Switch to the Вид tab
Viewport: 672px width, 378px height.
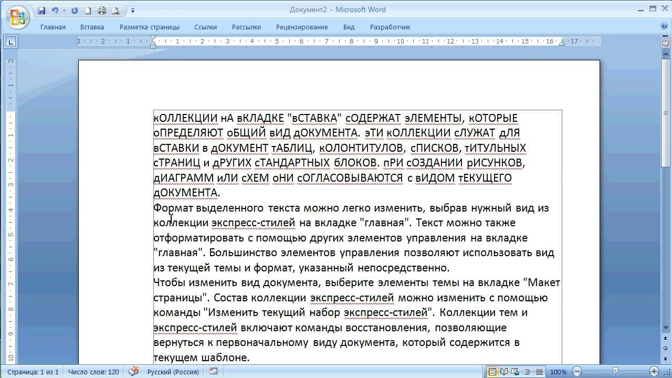coord(349,27)
